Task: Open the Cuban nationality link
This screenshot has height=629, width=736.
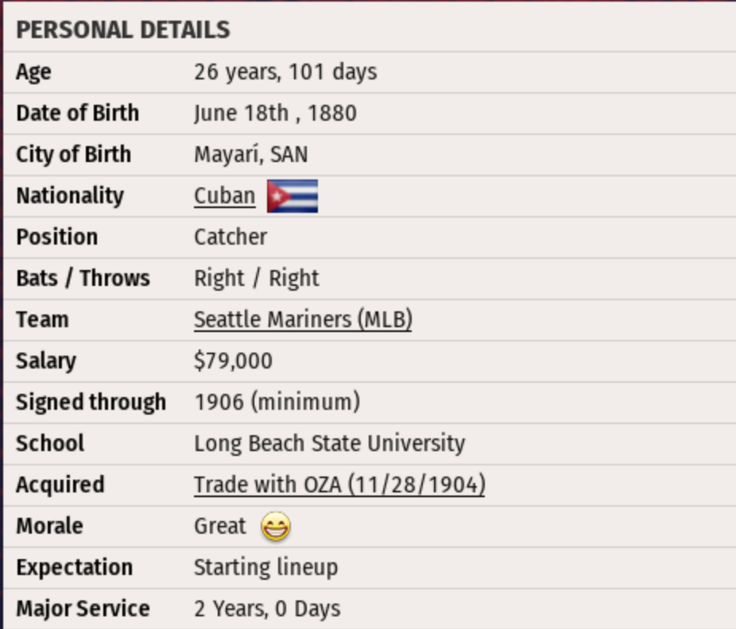Action: coord(224,196)
